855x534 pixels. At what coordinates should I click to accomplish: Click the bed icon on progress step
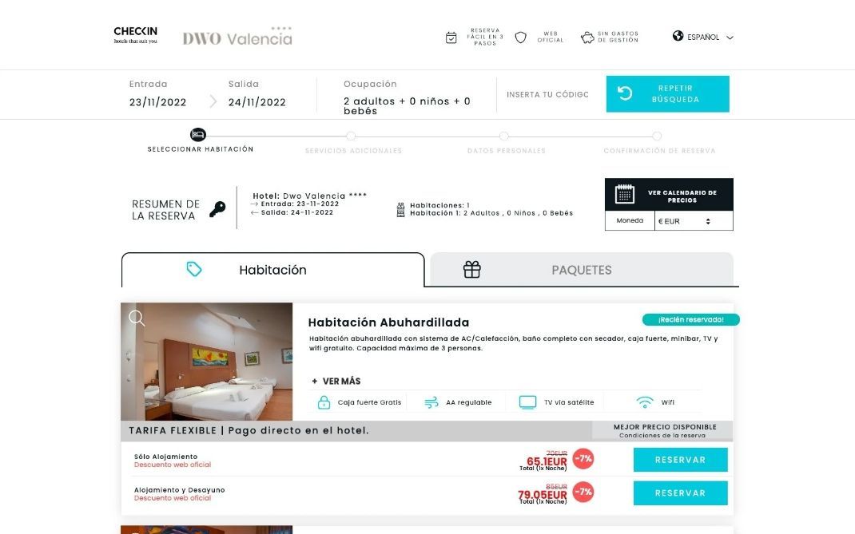coord(198,135)
